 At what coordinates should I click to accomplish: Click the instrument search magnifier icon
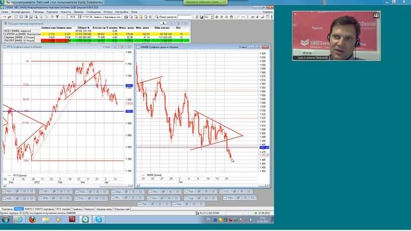coord(157,17)
